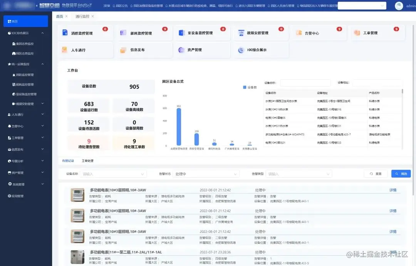Open the 工单管理 module icon
Viewport: 416px width, 266px height.
tap(356, 32)
